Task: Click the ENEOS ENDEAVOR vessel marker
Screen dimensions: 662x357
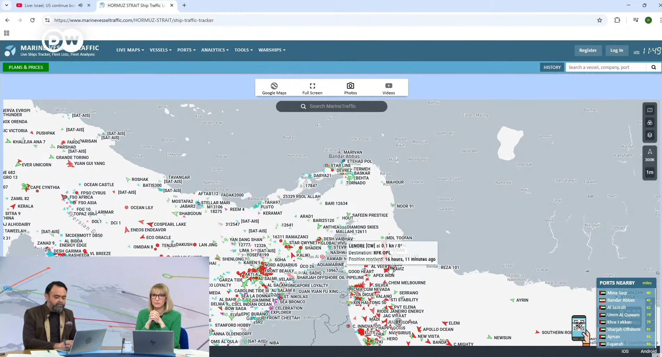Action: (x=127, y=230)
